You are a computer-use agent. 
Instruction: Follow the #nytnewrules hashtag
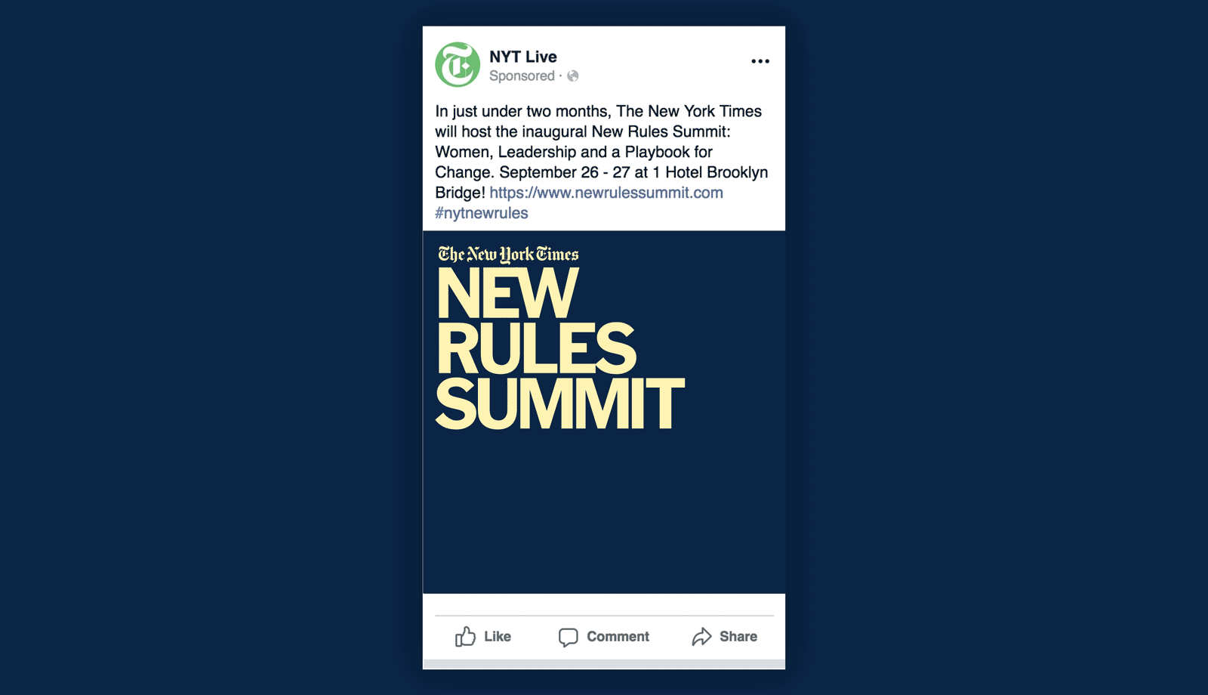(482, 213)
